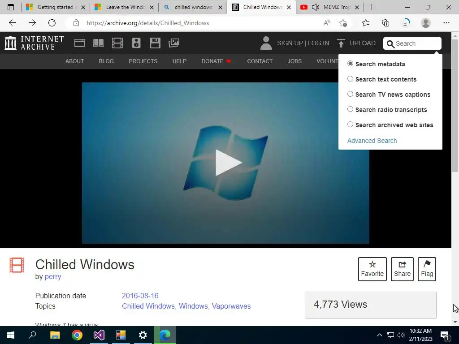The height and width of the screenshot is (344, 459).
Task: Open the PROJECTS menu item
Action: point(143,61)
